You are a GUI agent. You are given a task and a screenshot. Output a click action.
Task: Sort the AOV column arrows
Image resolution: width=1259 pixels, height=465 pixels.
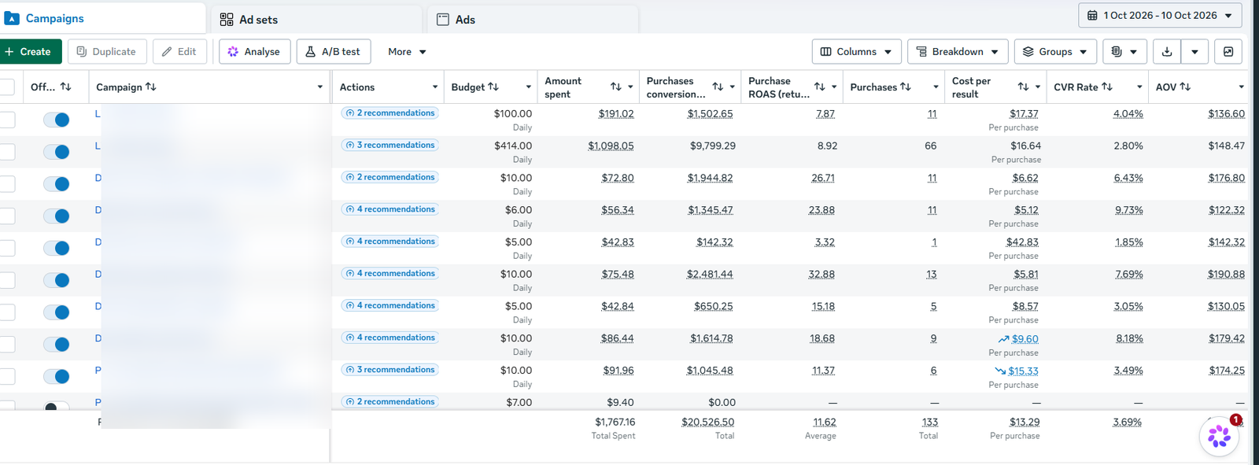pyautogui.click(x=1185, y=87)
